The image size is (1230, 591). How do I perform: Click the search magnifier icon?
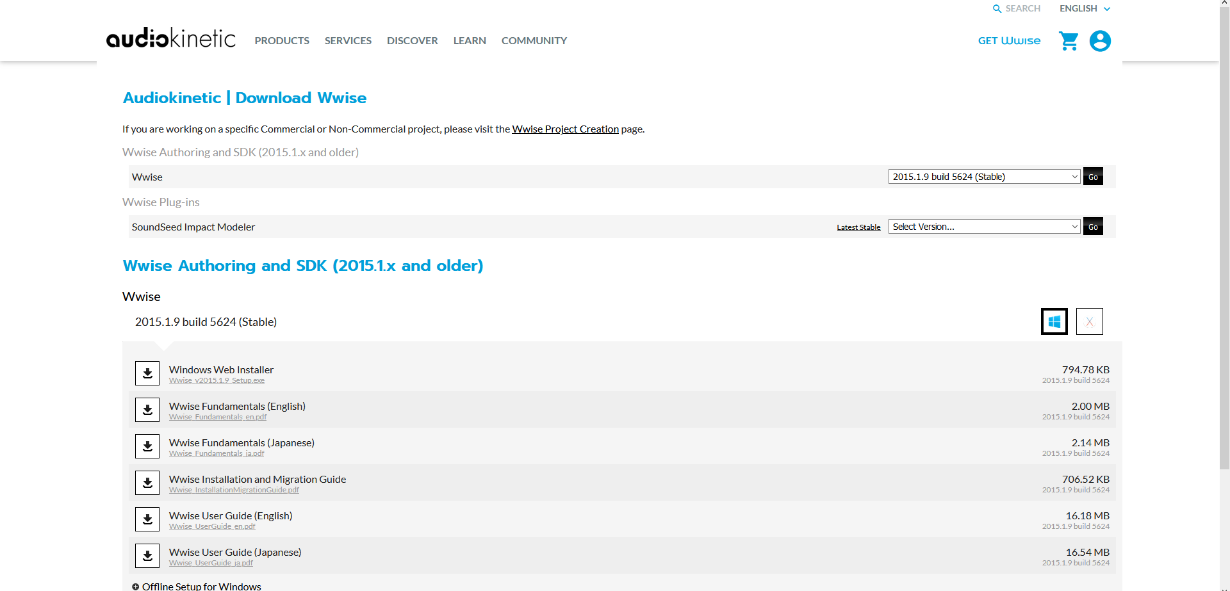997,9
